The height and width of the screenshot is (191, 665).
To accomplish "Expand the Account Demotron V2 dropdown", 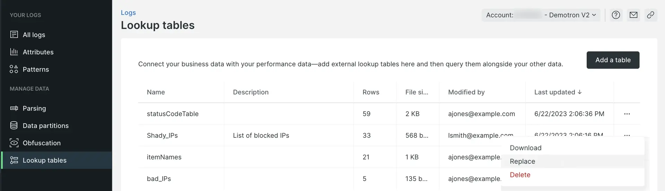I will coord(541,15).
